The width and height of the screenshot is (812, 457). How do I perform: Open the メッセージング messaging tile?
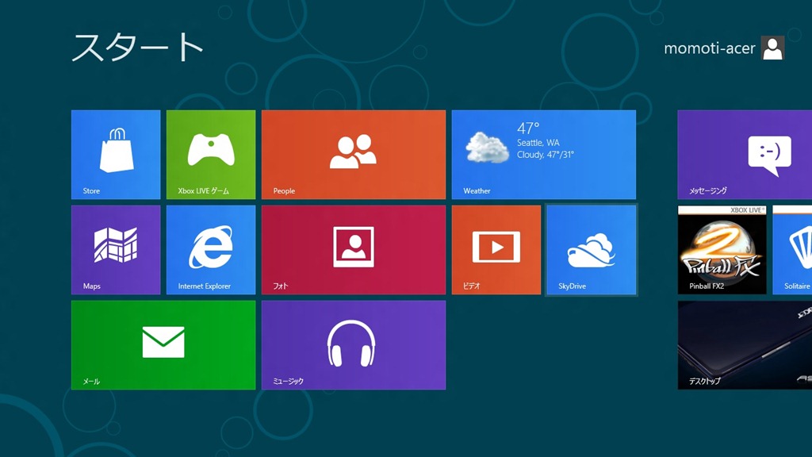[745, 155]
